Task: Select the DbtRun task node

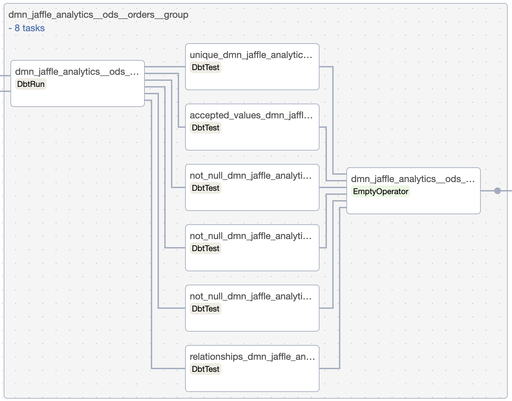Action: click(77, 94)
